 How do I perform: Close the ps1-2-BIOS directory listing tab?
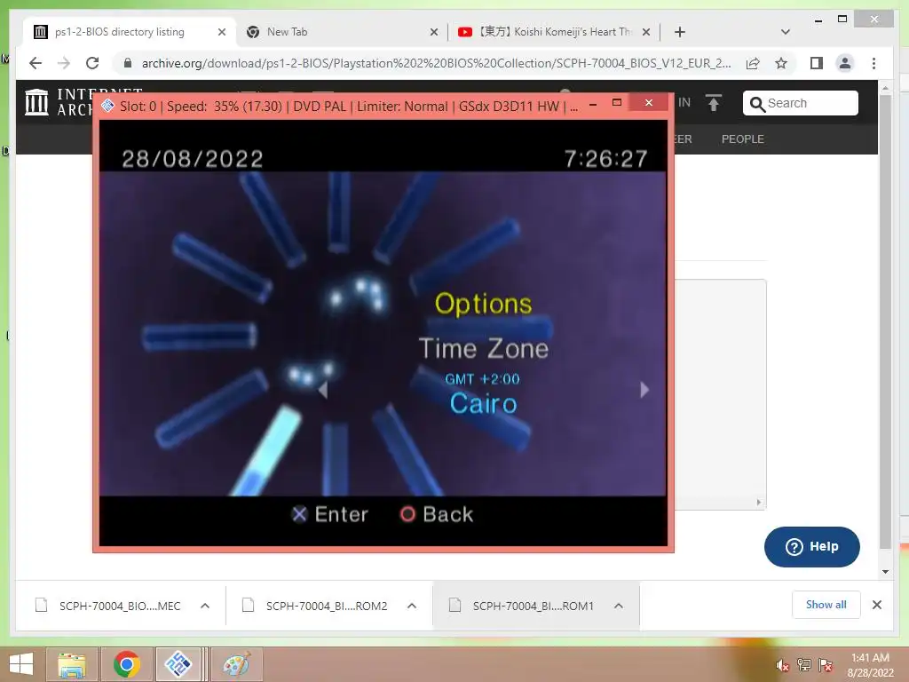221,33
